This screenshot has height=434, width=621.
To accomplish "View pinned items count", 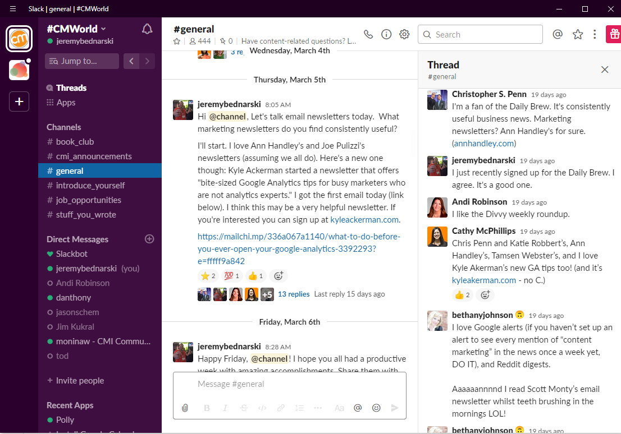I will pyautogui.click(x=226, y=41).
